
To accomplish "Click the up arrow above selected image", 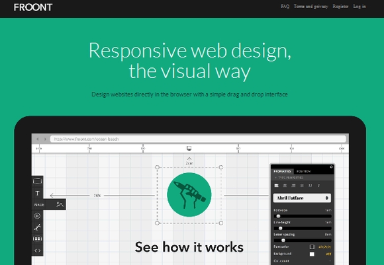I will (x=189, y=159).
